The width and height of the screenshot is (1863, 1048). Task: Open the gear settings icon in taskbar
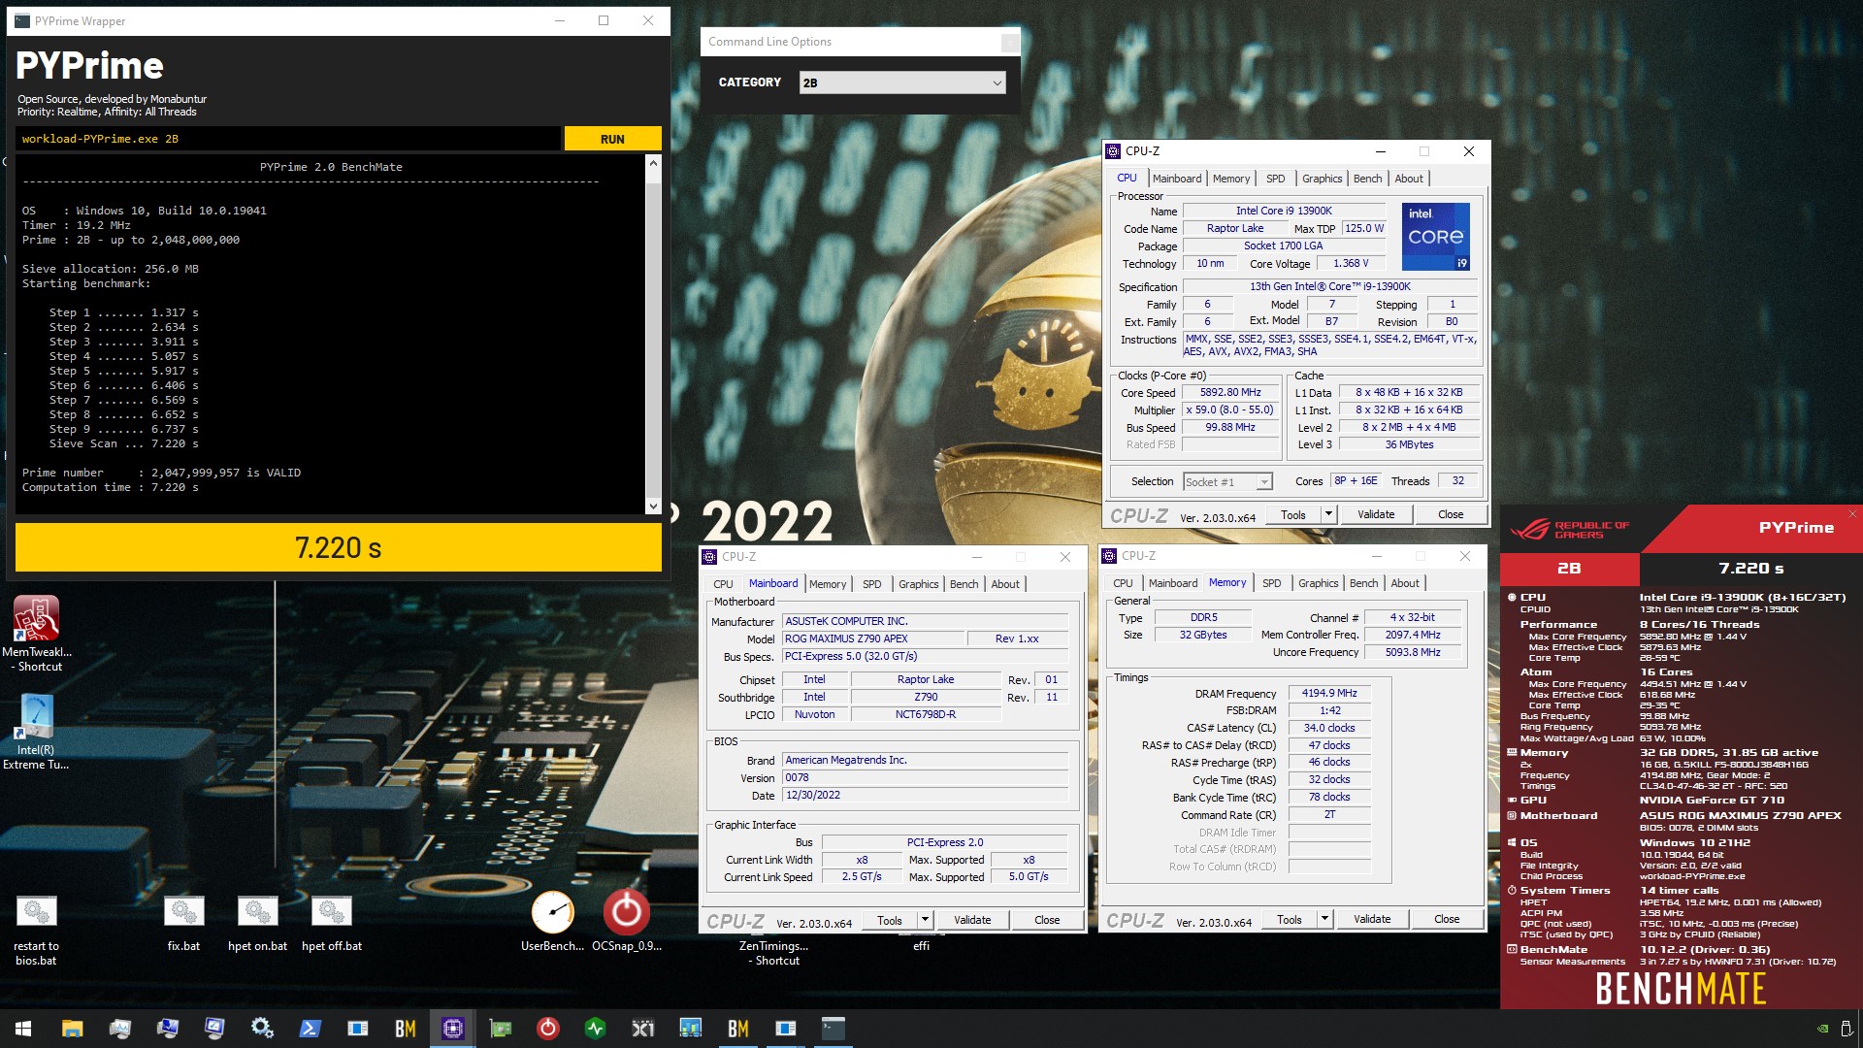pos(262,1029)
